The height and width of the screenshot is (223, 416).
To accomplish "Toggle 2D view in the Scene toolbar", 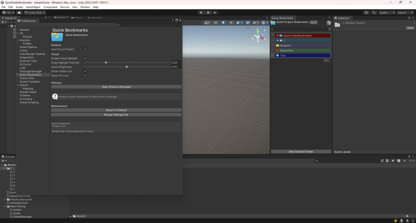I will tap(215, 23).
